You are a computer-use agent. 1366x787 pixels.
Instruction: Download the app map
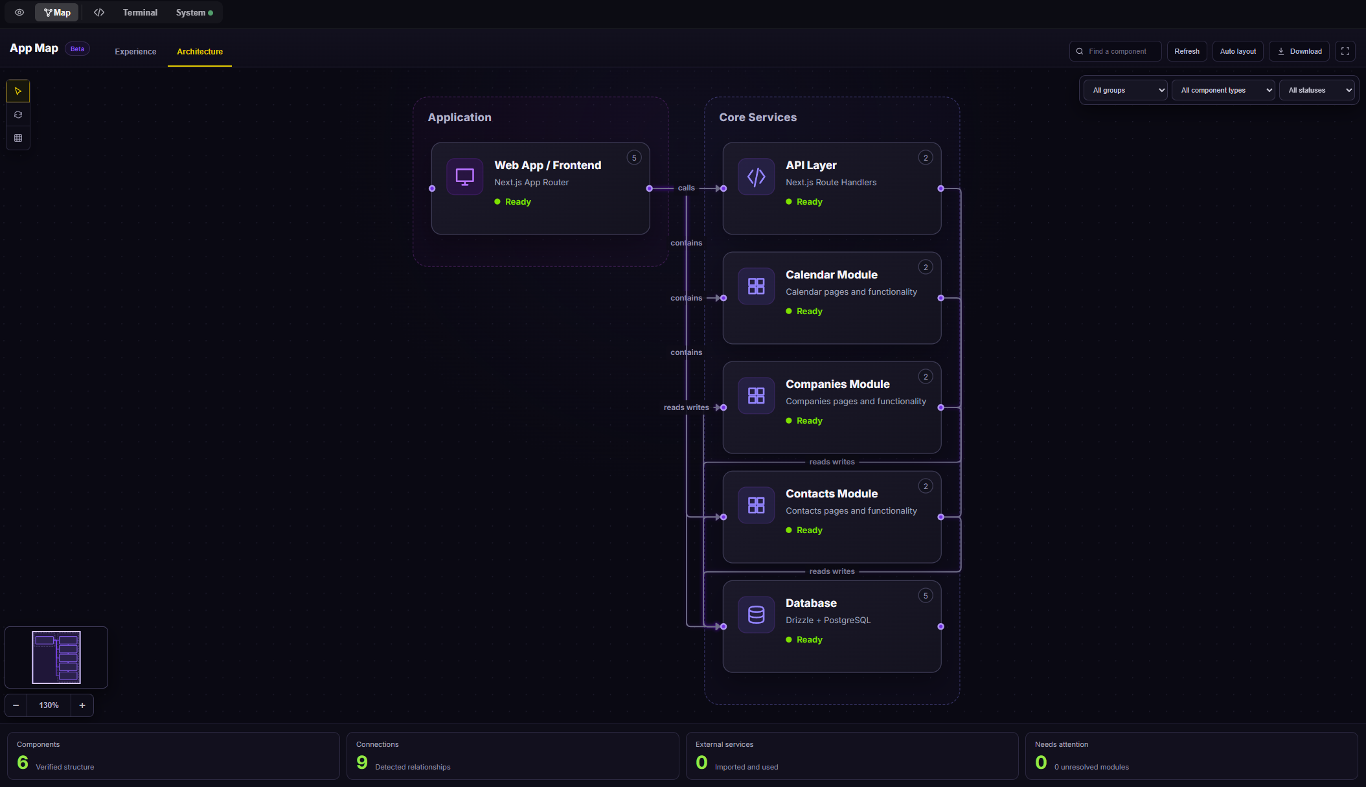1299,51
